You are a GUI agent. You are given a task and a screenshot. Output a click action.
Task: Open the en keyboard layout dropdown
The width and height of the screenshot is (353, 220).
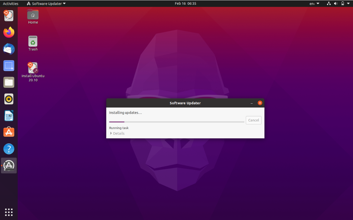(315, 4)
